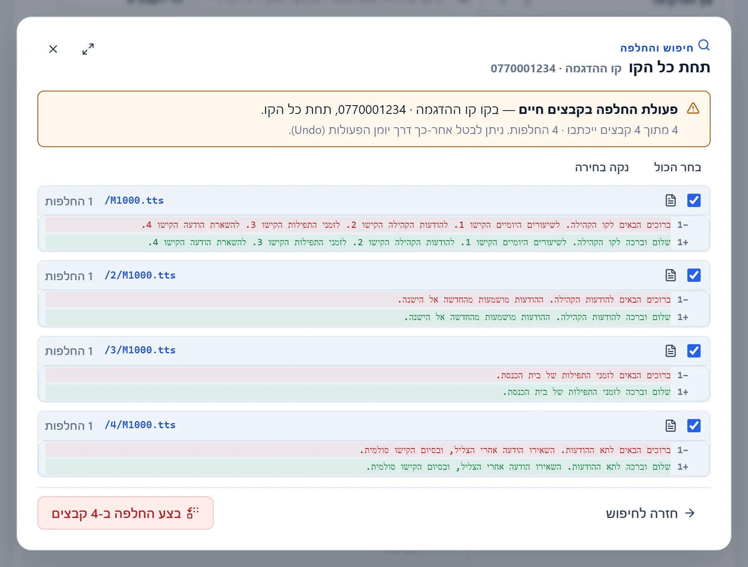Open file icon for /4/M1000.tts
748x567 pixels.
[671, 426]
